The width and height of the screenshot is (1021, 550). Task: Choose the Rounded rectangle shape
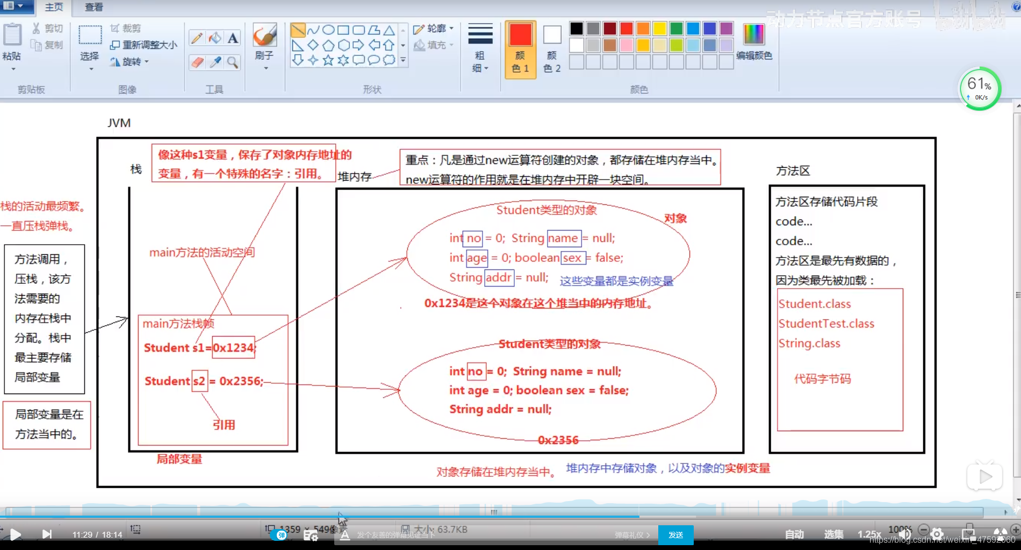point(358,30)
